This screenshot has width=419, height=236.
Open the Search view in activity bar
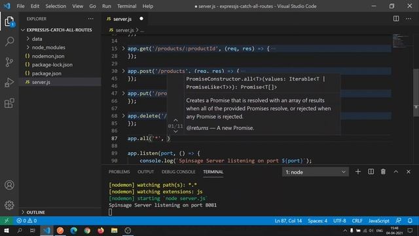point(9,41)
